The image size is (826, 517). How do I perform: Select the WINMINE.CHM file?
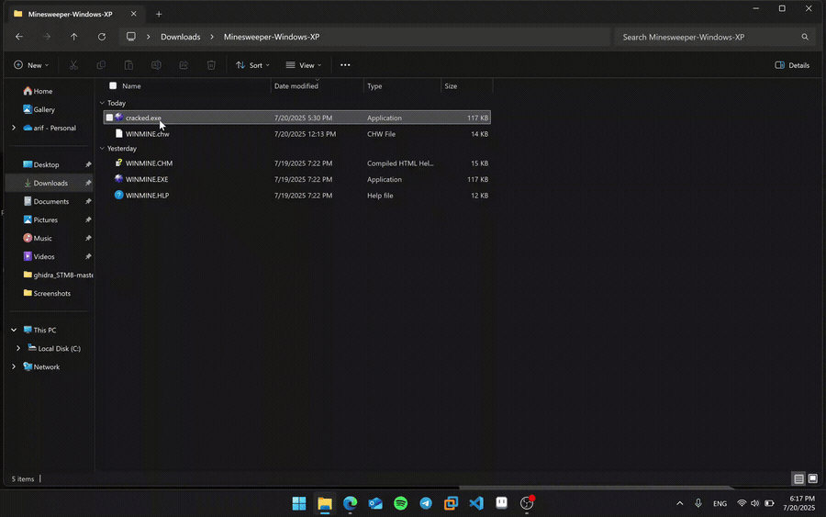pyautogui.click(x=297, y=163)
